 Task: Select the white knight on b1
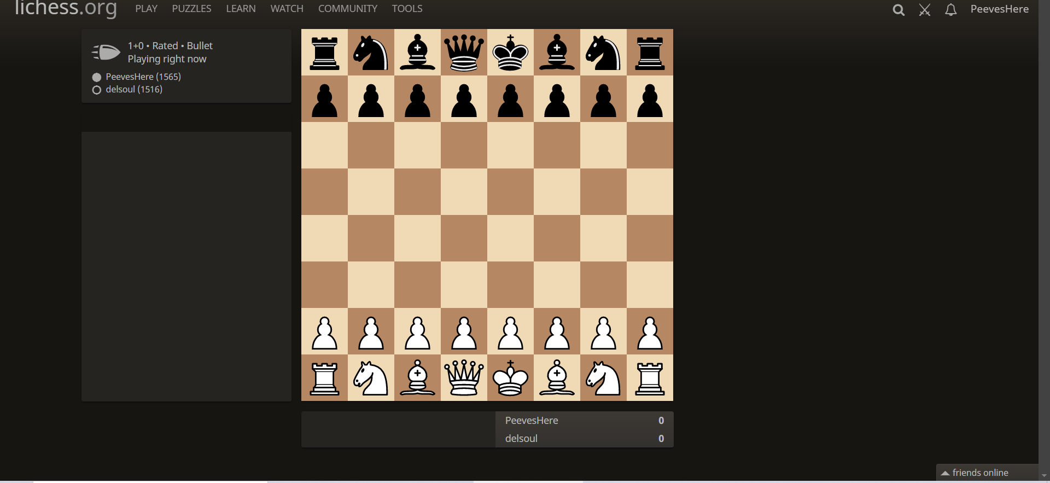coord(371,378)
